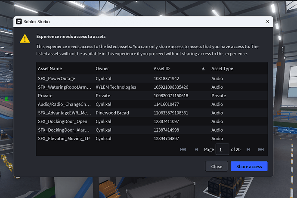
Task: Select the SFX_DockingDoor_Open row
Action: tap(62, 121)
